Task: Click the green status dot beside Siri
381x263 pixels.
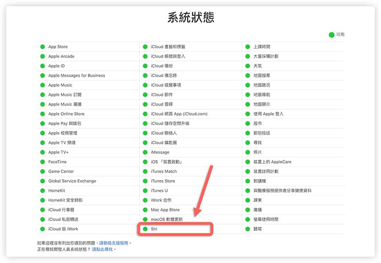Action: coord(145,229)
